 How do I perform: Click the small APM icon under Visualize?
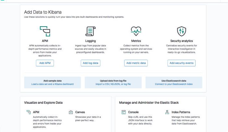pyautogui.click(x=29, y=112)
